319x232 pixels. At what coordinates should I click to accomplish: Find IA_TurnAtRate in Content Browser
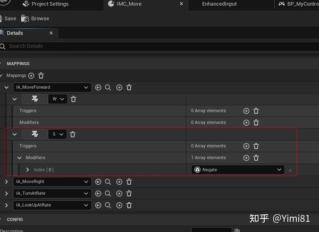[x=108, y=194]
